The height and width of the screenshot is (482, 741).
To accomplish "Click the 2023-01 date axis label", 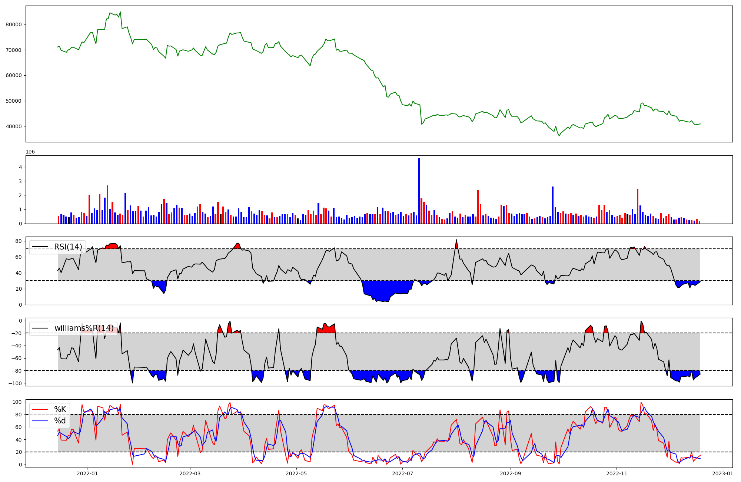I will coord(722,473).
